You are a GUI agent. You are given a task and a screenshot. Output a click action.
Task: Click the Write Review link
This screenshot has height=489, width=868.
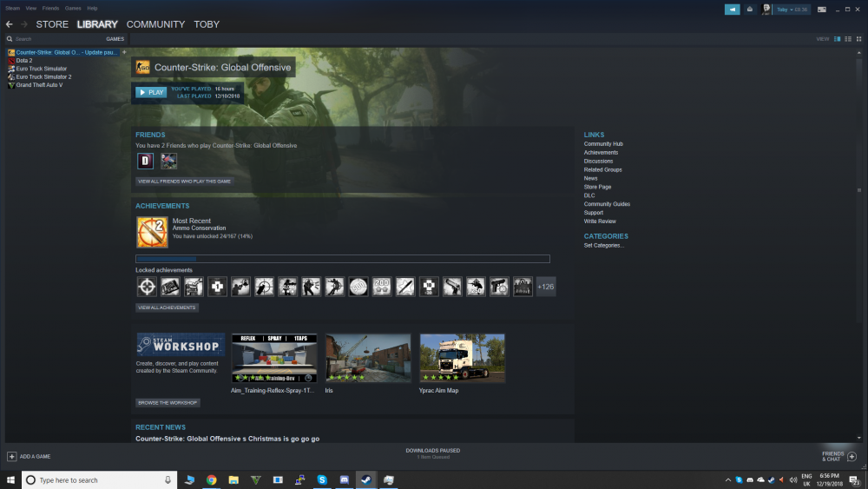click(x=600, y=221)
